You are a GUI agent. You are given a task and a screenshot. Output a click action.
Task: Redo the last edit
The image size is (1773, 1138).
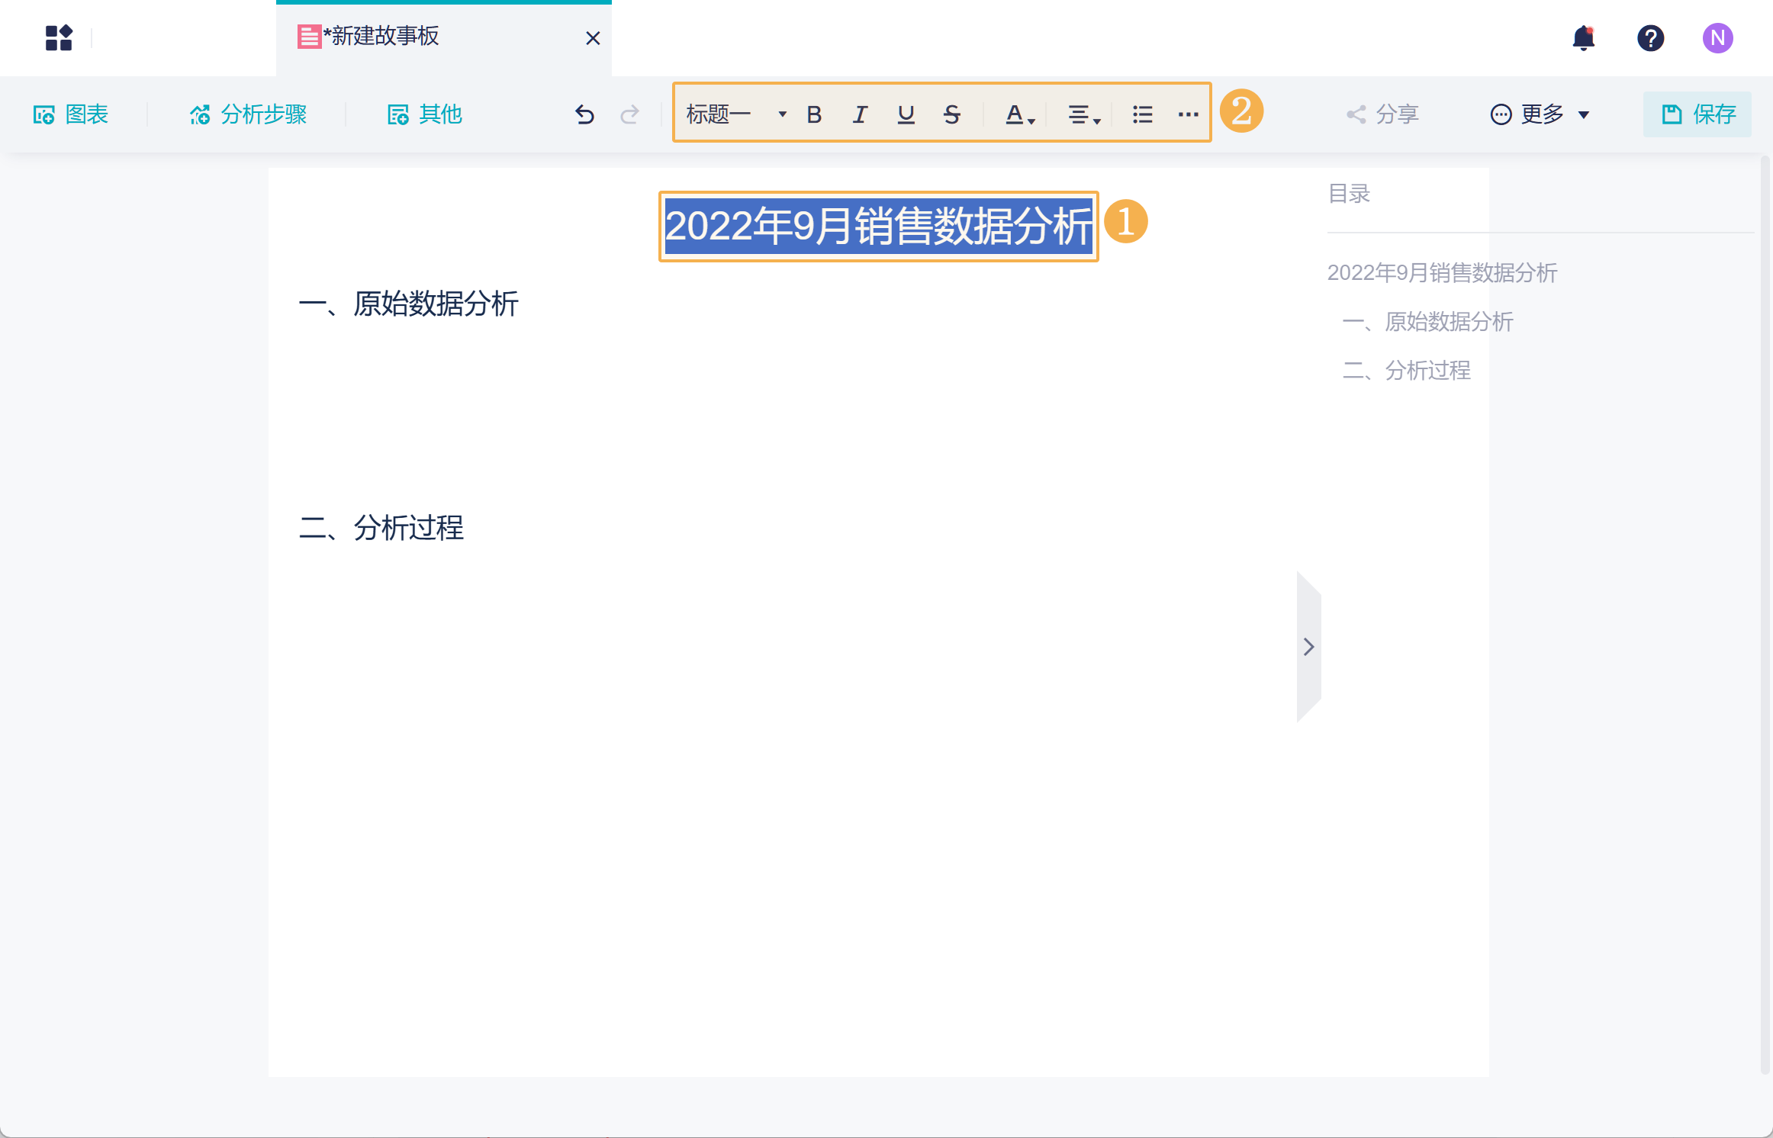click(629, 114)
